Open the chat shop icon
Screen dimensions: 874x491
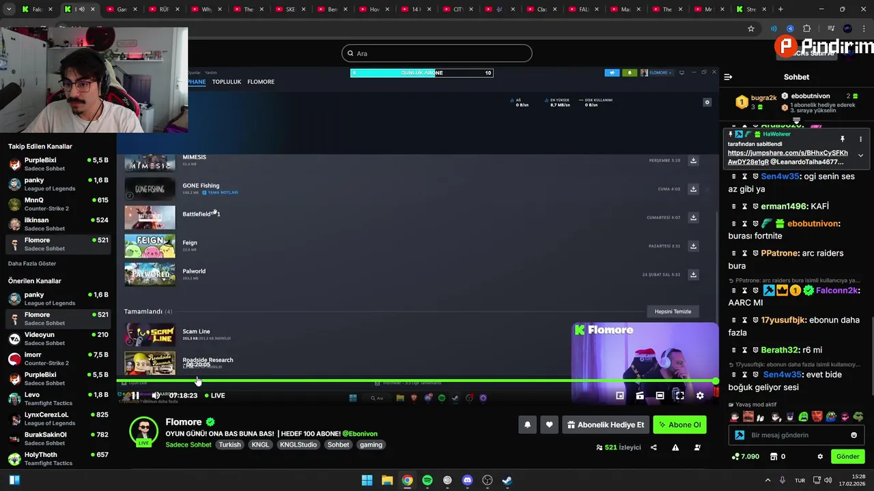point(774,456)
